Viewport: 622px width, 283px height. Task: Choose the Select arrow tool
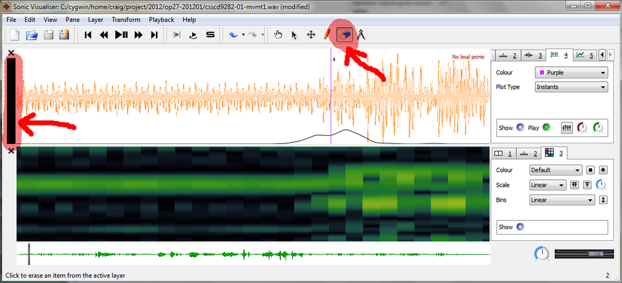point(294,35)
